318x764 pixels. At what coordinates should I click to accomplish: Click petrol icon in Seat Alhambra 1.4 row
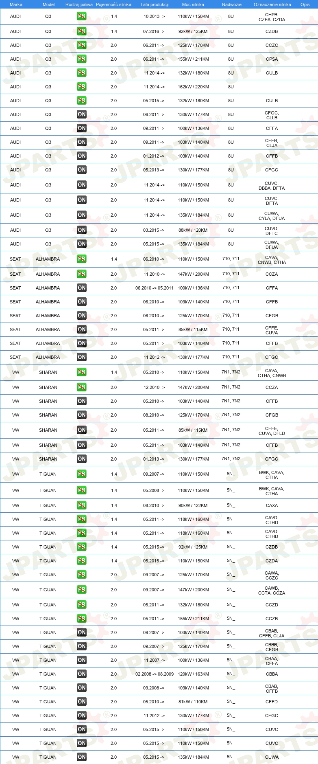click(x=82, y=259)
